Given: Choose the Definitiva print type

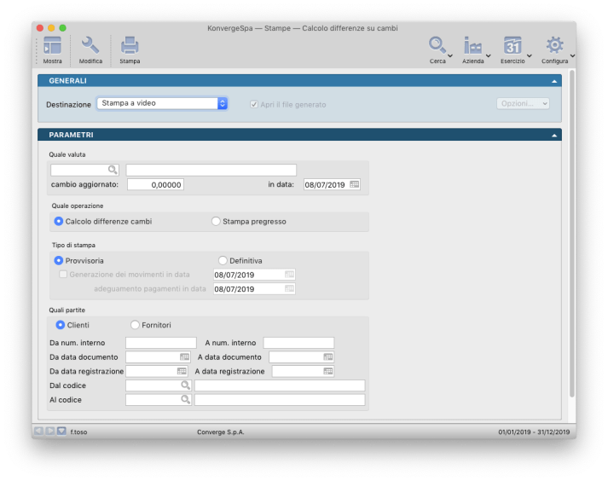Looking at the screenshot, I should 223,260.
